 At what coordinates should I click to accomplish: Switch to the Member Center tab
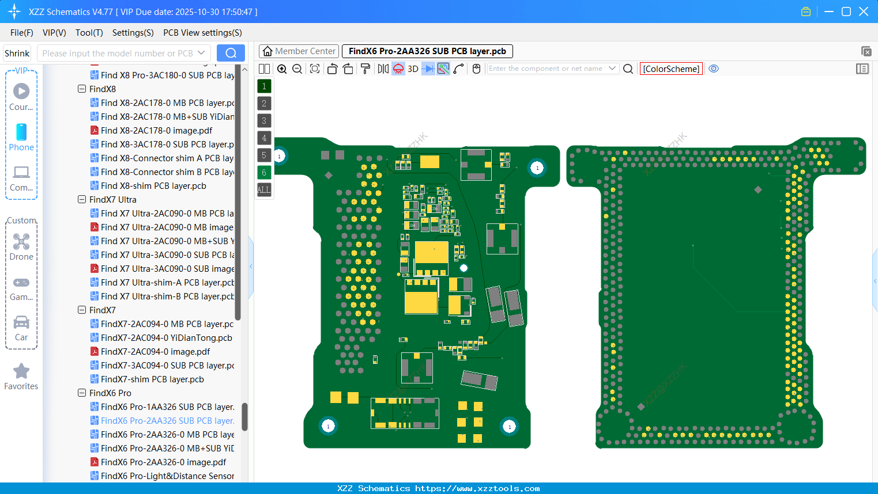(299, 51)
